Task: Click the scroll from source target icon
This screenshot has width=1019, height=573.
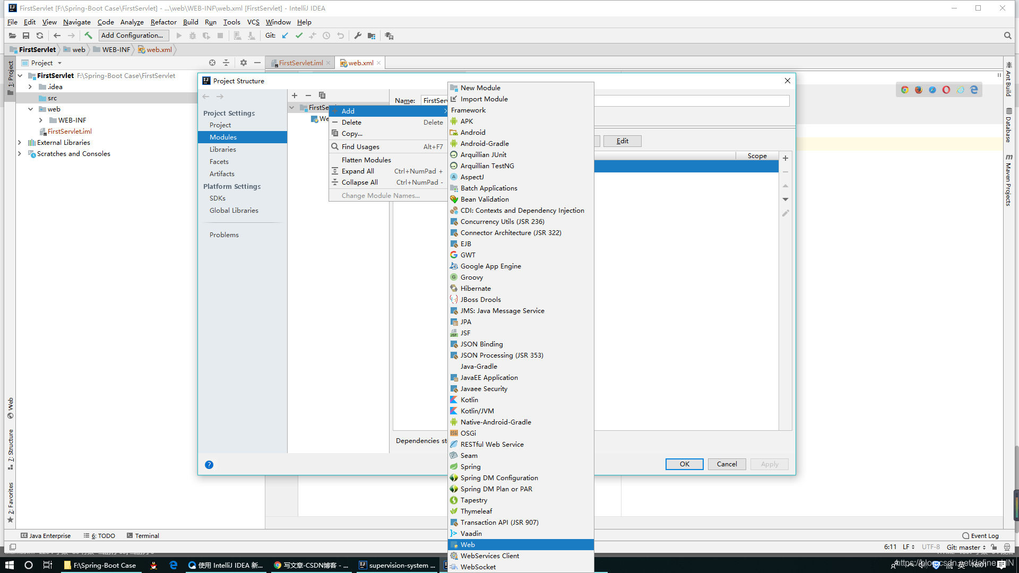Action: (x=212, y=63)
